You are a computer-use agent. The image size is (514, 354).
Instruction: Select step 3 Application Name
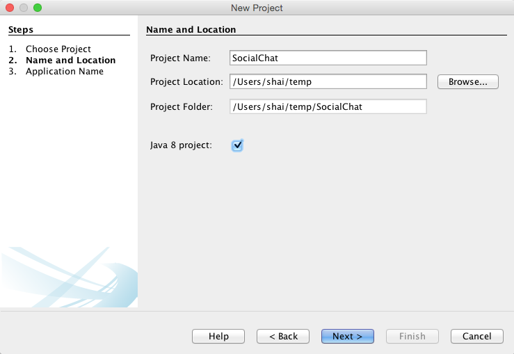(64, 72)
